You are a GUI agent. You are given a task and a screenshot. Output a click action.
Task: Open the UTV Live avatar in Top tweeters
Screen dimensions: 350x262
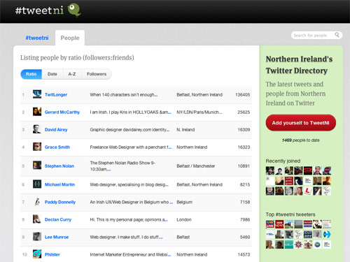(270, 224)
